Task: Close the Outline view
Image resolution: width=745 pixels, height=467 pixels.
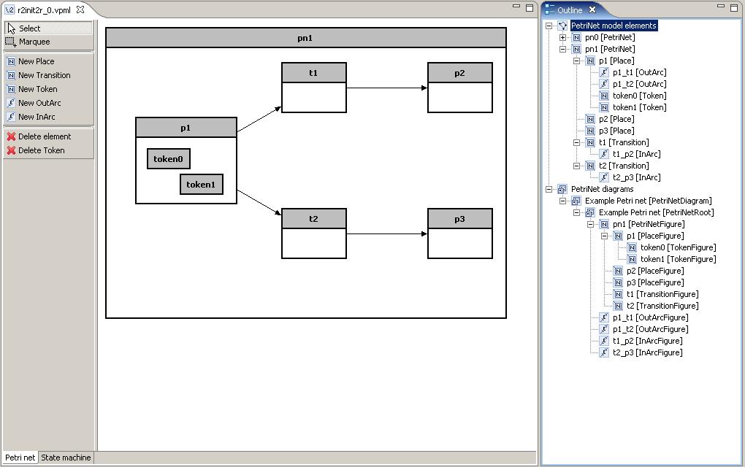Action: coord(592,9)
